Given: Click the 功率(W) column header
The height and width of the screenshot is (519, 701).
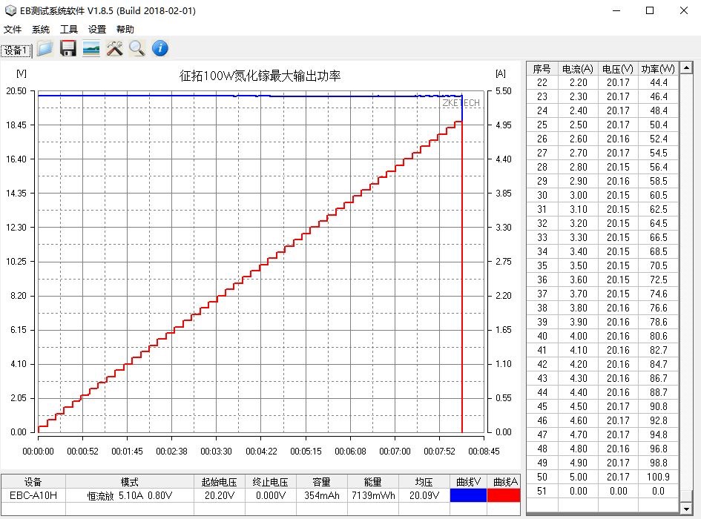Looking at the screenshot, I should 657,68.
